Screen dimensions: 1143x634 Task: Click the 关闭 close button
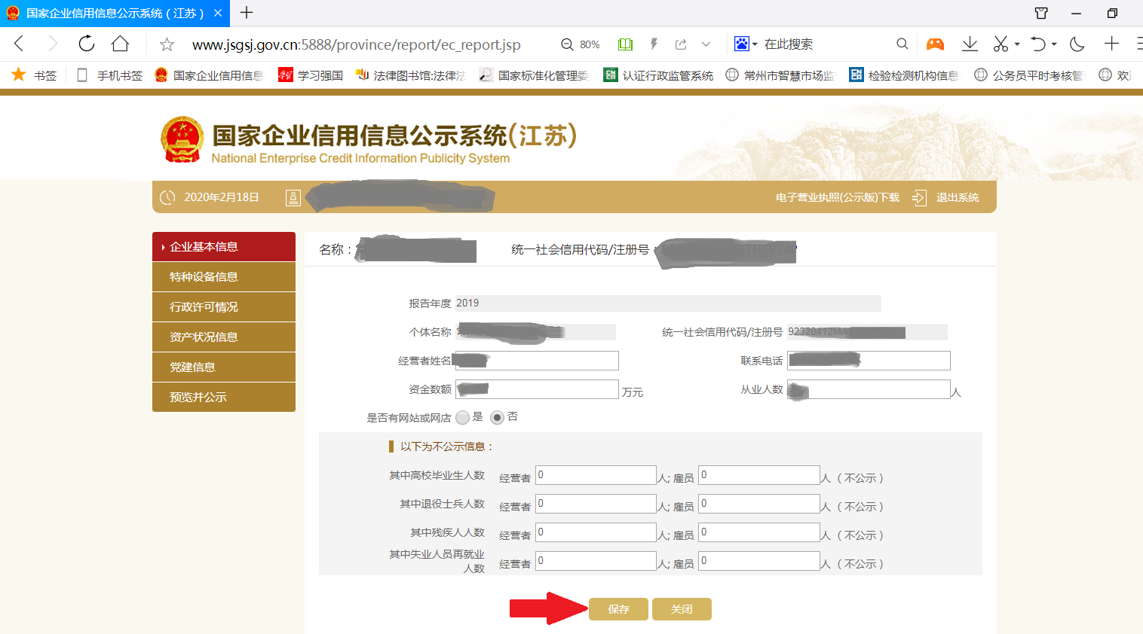pyautogui.click(x=682, y=609)
